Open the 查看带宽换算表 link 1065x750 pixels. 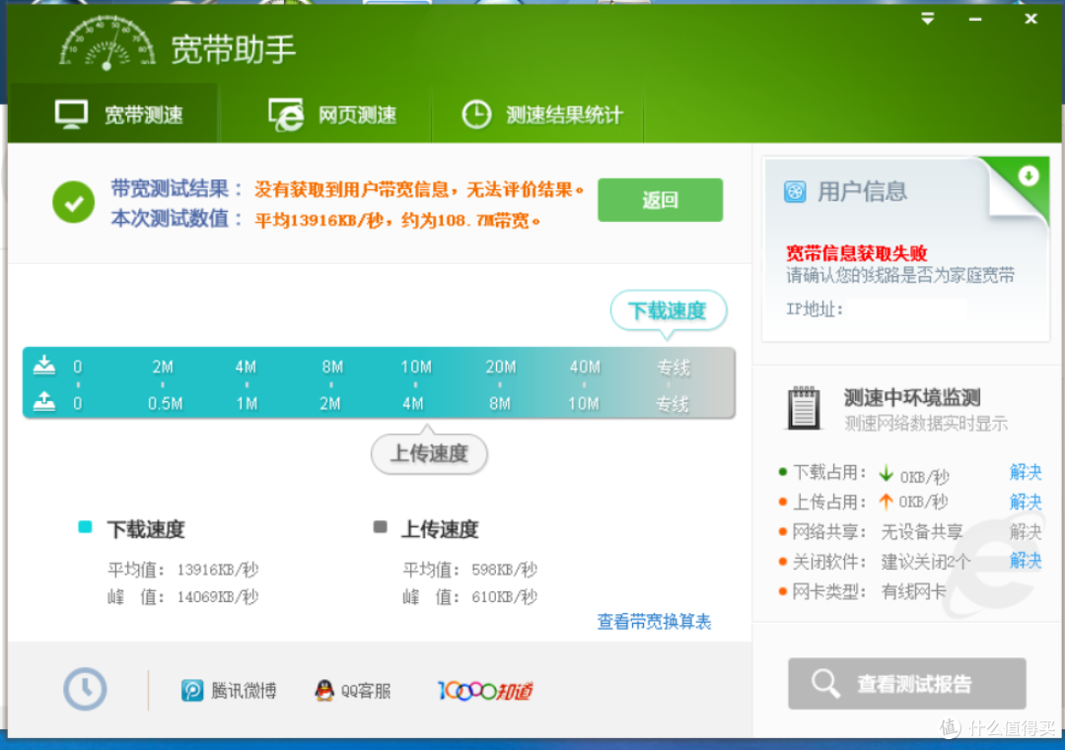click(654, 622)
